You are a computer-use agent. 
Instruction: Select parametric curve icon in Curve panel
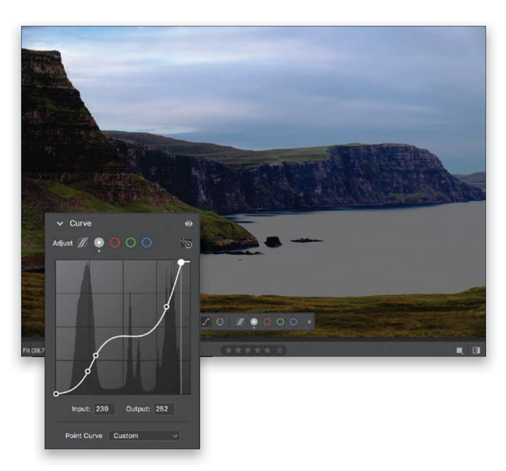(x=85, y=243)
